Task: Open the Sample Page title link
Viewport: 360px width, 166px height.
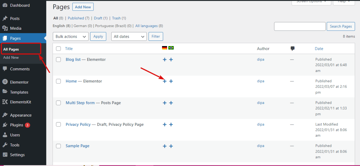Action: coord(78,146)
